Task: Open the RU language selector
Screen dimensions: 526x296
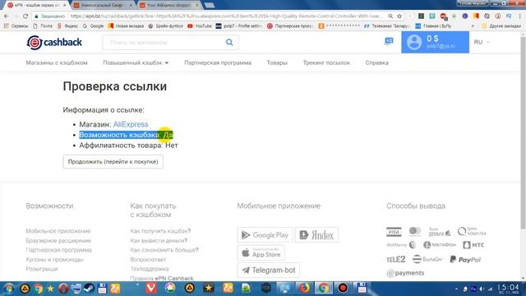Action: pos(482,42)
